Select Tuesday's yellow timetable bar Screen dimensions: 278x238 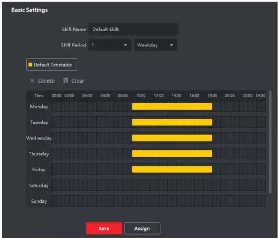pyautogui.click(x=172, y=122)
